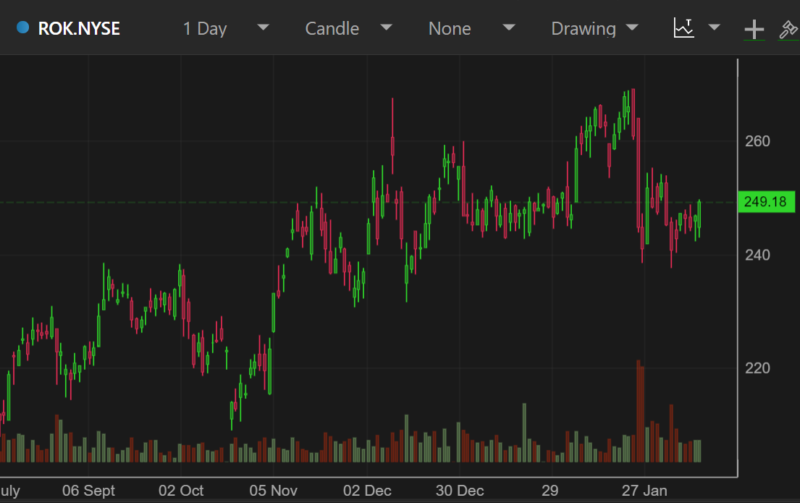Click the ROK.NYSE symbol name
Viewport: 800px width, 503px height.
79,28
